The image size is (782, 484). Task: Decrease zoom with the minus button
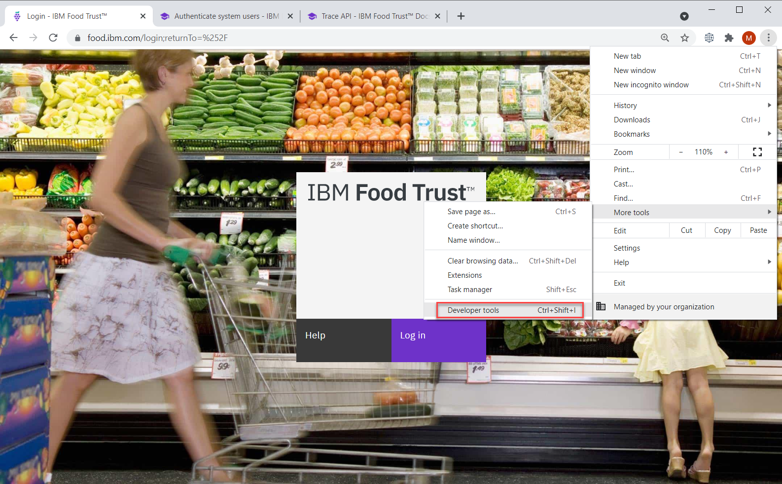pyautogui.click(x=681, y=152)
